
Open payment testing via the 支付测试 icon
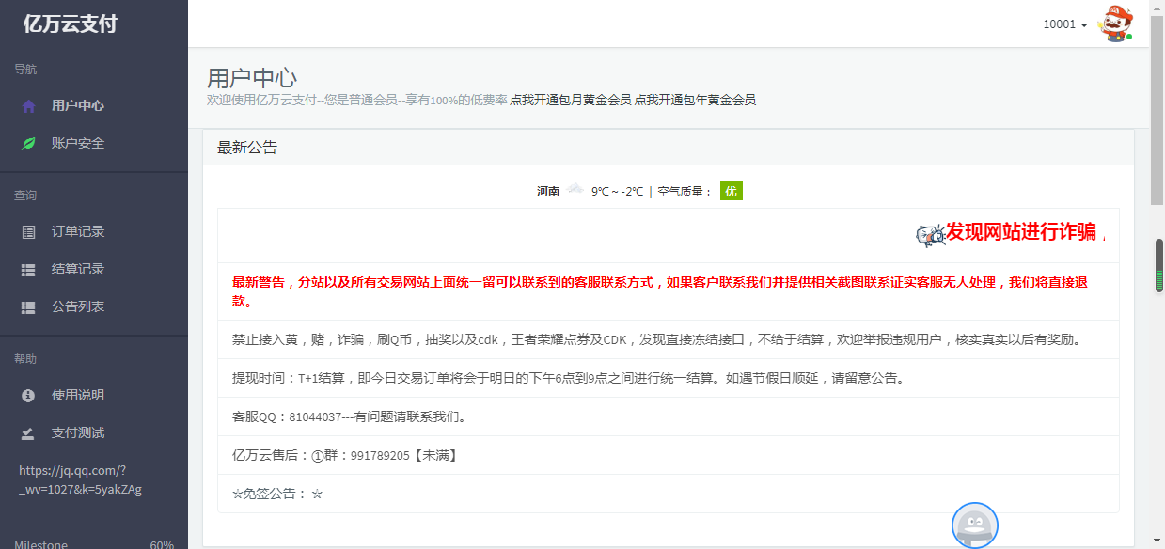coord(28,432)
